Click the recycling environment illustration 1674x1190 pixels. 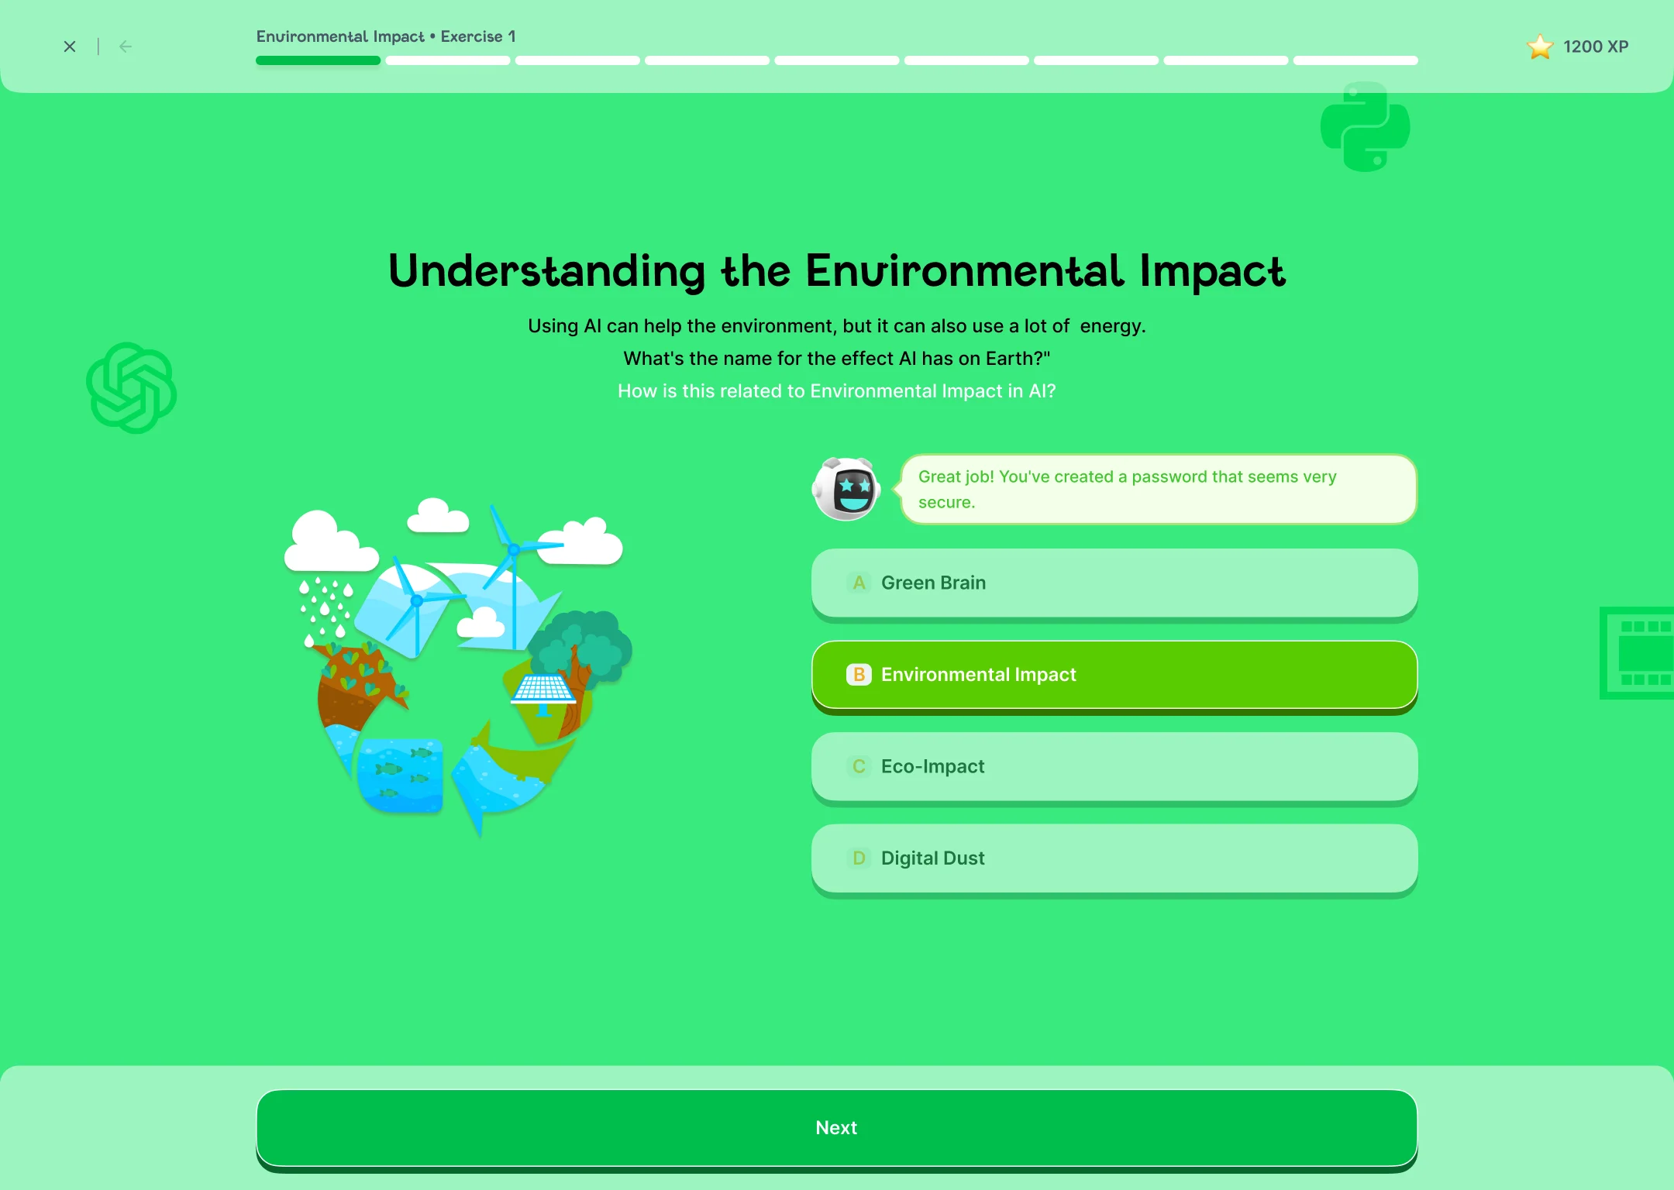tap(457, 668)
